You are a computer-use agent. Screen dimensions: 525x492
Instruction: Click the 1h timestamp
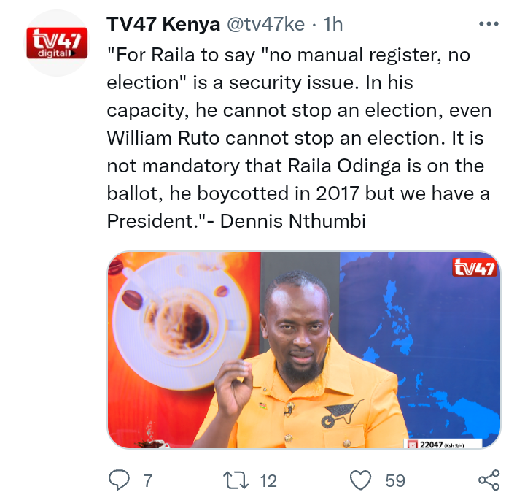(x=333, y=24)
